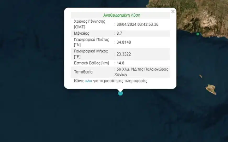228x142 pixels.
Task: Select the green marker on Crete's coast
Action: click(198, 34)
